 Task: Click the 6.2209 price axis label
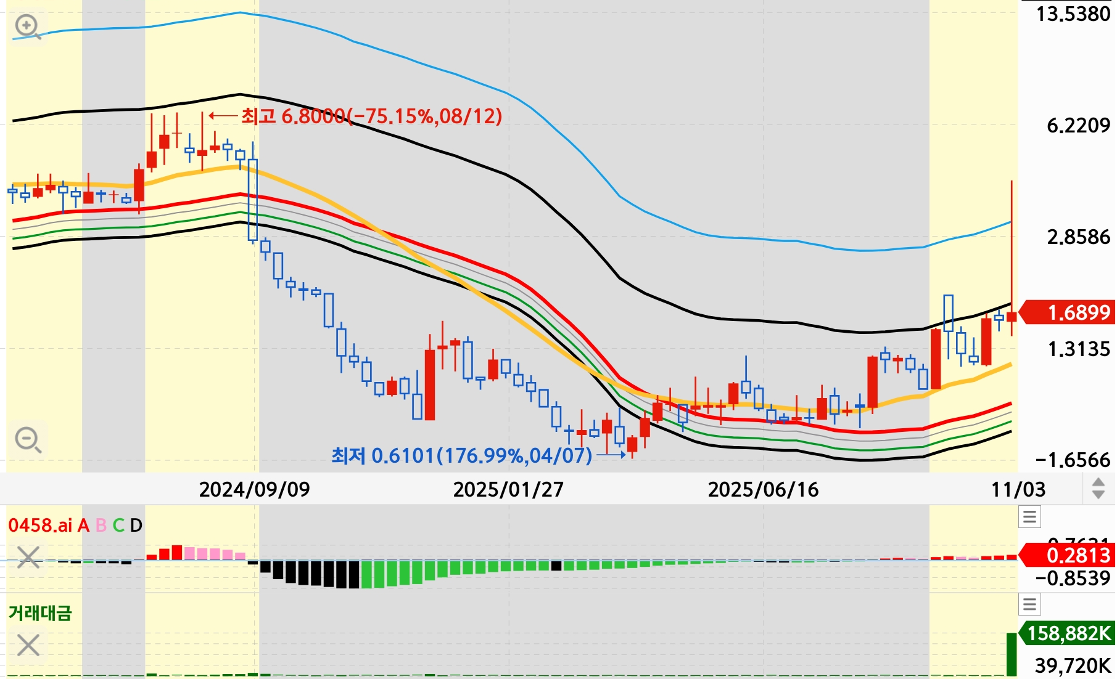[x=1078, y=125]
